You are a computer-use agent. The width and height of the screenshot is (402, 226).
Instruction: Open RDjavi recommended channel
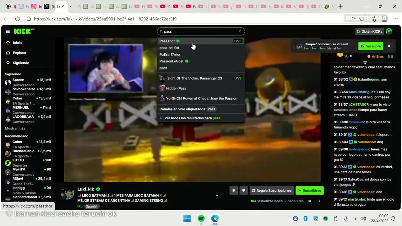(28, 181)
